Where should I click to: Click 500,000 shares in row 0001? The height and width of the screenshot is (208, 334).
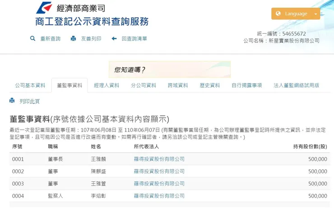pos(318,159)
